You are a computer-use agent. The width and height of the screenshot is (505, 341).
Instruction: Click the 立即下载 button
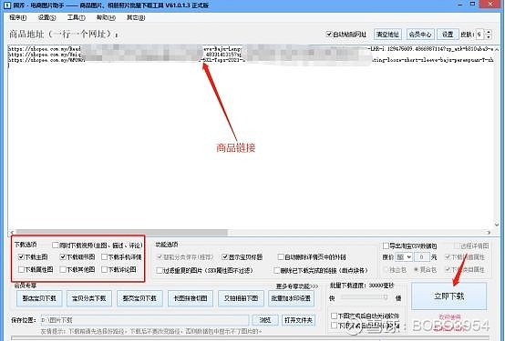[449, 296]
